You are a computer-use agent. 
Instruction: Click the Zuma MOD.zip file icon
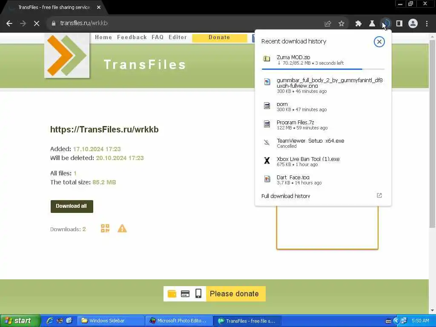coord(267,58)
